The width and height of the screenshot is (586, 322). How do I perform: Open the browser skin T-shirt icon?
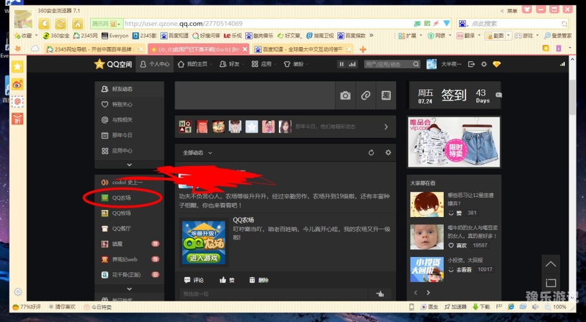click(x=527, y=10)
